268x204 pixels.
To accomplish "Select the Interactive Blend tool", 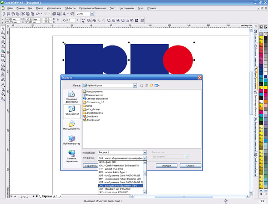I will click(x=3, y=79).
